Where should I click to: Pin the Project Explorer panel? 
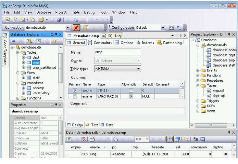(229, 35)
